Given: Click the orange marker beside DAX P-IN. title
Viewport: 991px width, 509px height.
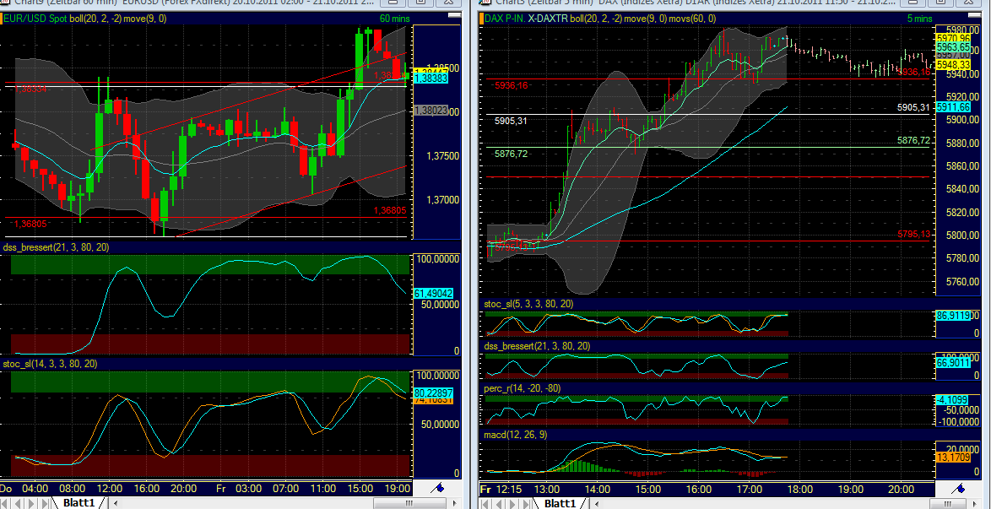Looking at the screenshot, I should point(481,18).
